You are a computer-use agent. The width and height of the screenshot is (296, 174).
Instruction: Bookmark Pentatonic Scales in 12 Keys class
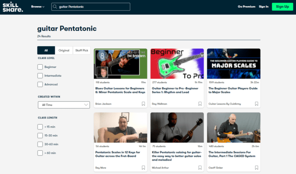coord(143,168)
